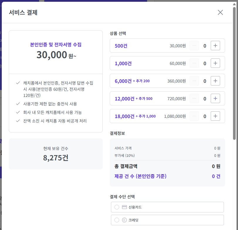
Task: Decrease quantity of the 500건 product
Action: click(194, 46)
